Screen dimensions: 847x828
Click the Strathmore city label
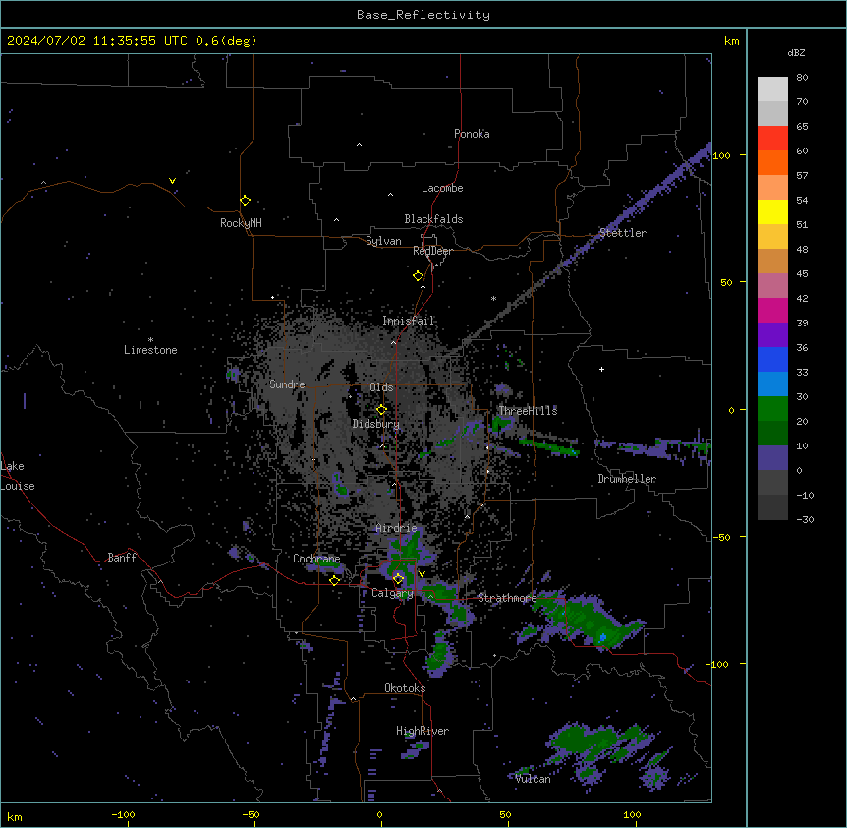coord(507,598)
